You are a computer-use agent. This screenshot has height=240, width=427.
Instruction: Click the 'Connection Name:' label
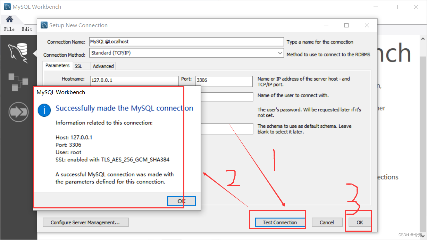66,42
